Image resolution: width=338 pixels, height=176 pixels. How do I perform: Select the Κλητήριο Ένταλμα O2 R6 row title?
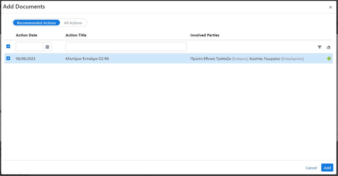[x=87, y=59]
